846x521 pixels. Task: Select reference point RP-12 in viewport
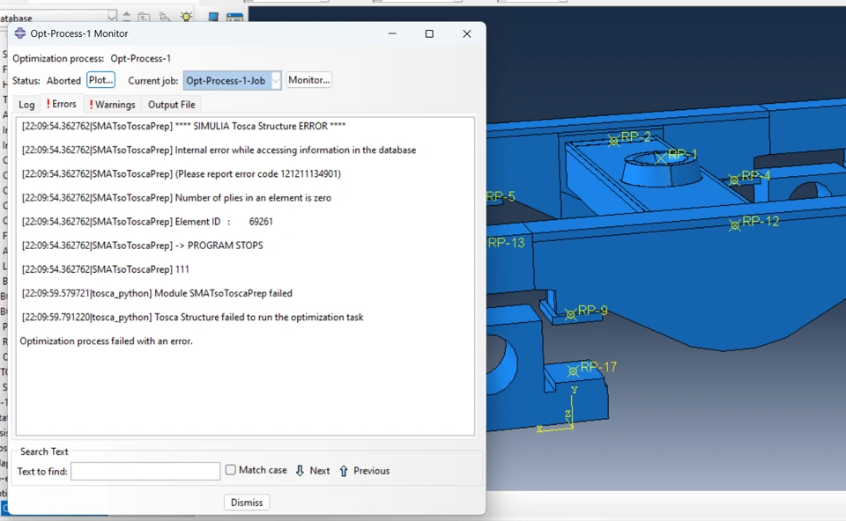point(735,225)
